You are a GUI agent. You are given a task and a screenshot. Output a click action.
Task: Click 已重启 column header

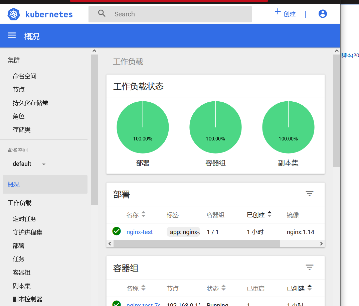point(255,288)
